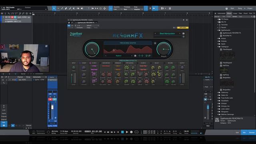Screen dimensions: 256x144
Task: Select the Split tool in toolbar
Action: click(x=62, y=8)
